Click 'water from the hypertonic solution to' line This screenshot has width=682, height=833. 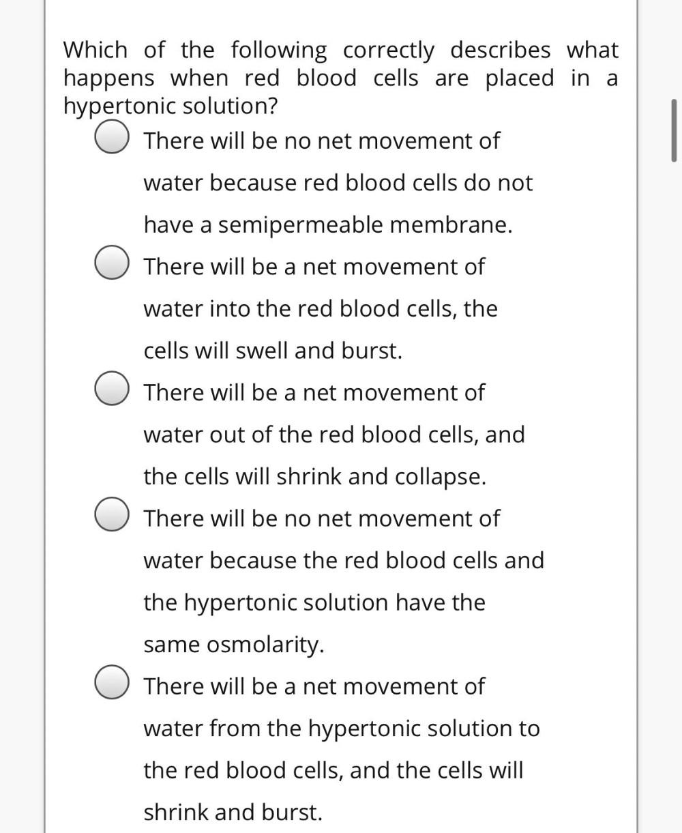coord(341,728)
